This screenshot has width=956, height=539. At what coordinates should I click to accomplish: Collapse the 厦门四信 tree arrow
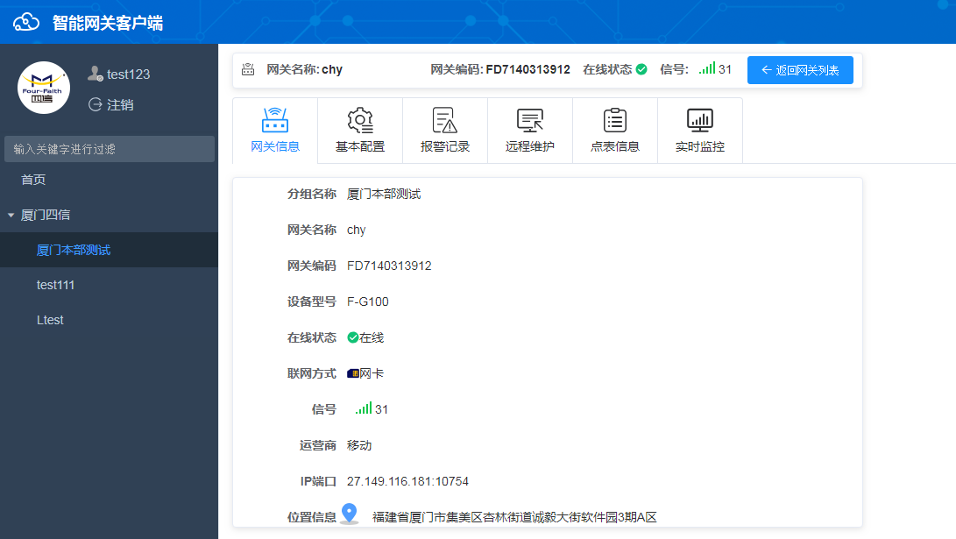pos(11,216)
